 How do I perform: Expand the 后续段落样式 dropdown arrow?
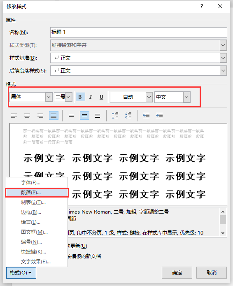223,71
